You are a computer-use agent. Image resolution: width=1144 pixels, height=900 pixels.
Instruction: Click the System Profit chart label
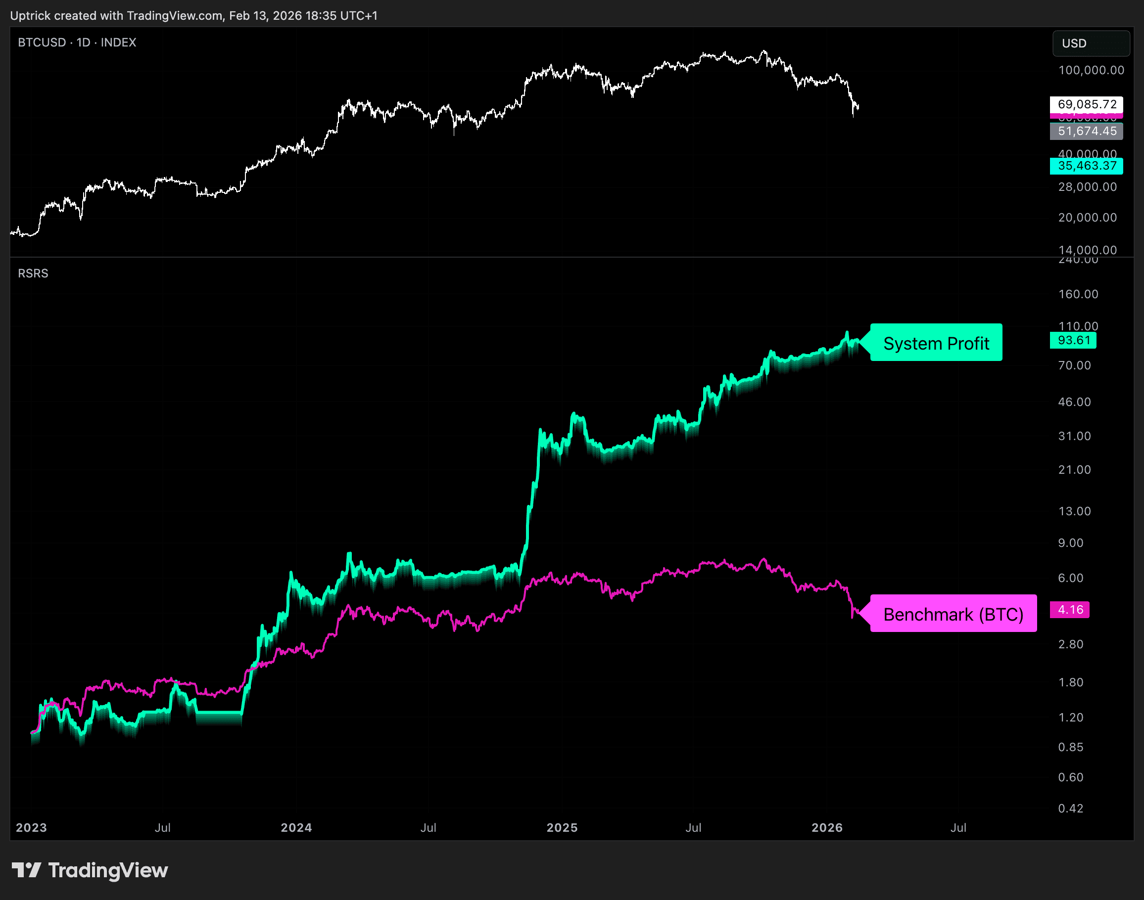tap(936, 343)
